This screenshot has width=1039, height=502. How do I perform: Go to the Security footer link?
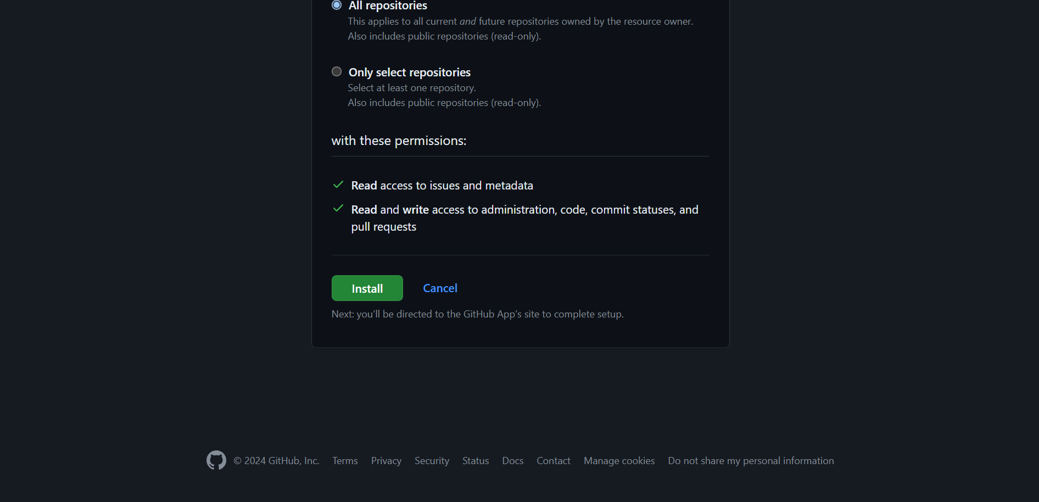tap(432, 460)
